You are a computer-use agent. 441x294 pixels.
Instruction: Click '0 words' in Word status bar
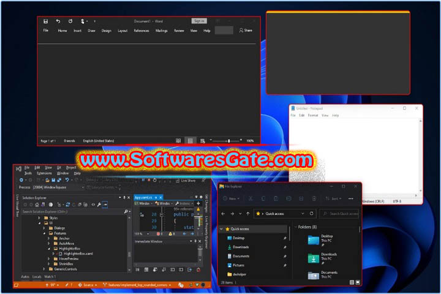69,141
